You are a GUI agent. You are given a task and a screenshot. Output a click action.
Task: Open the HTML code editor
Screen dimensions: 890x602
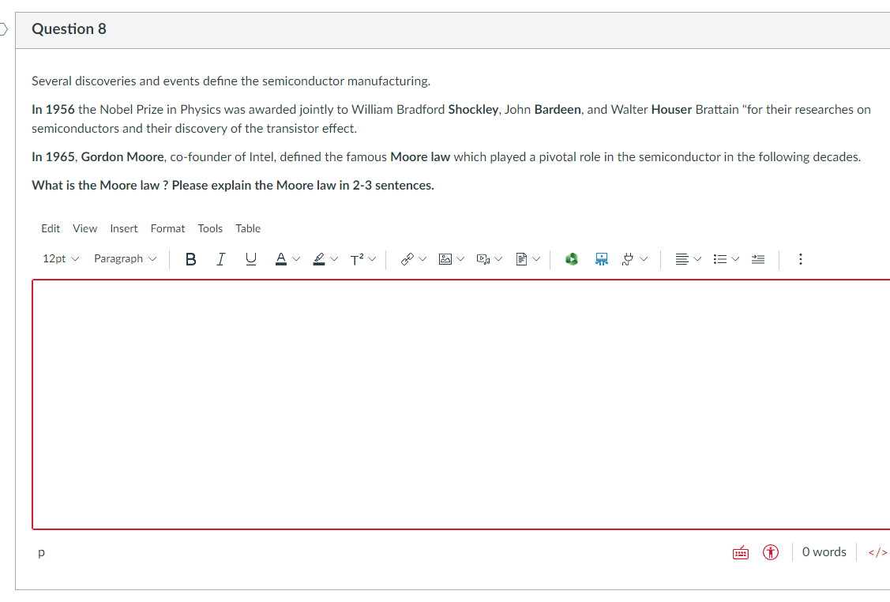point(877,552)
